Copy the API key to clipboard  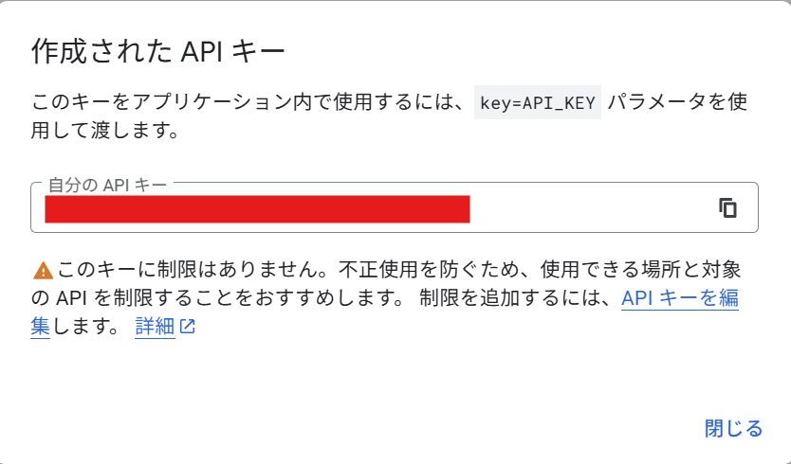click(x=728, y=208)
